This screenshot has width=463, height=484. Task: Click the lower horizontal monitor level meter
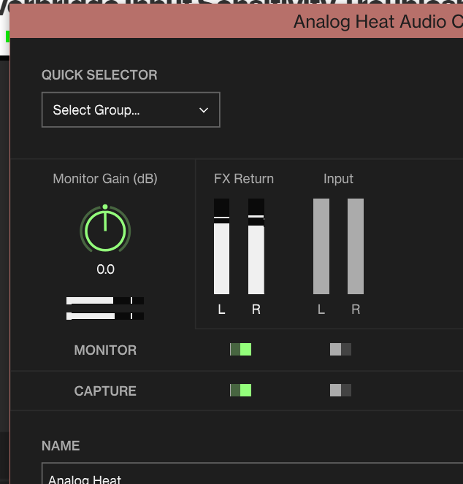pyautogui.click(x=105, y=316)
